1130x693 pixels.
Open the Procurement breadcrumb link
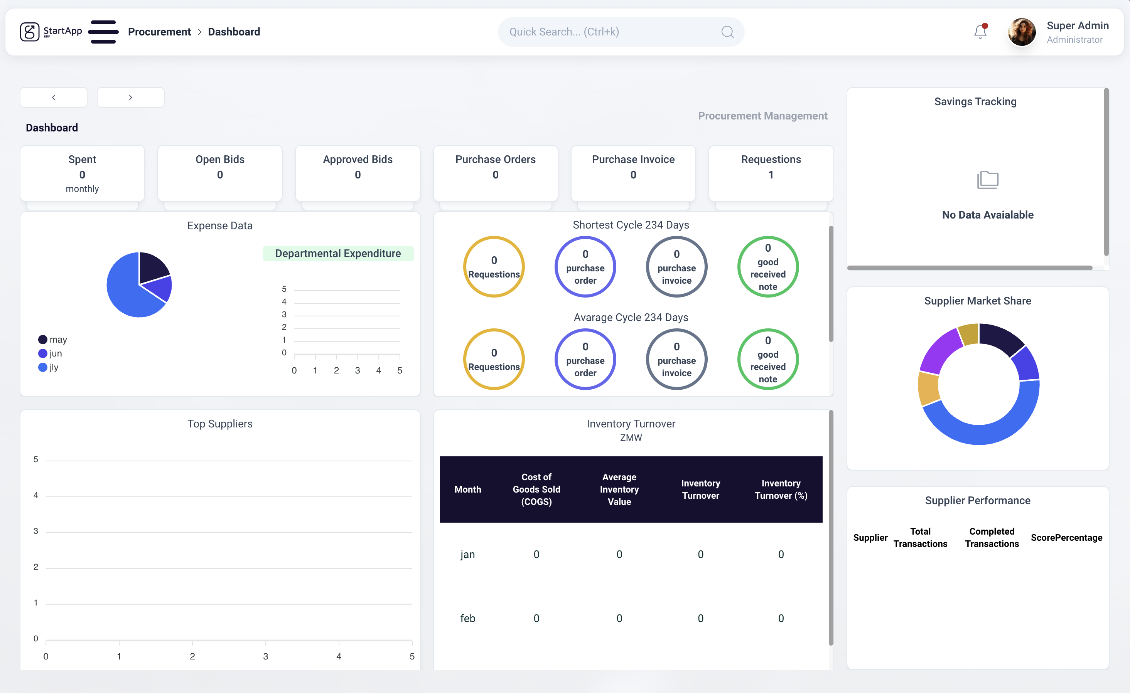[159, 32]
